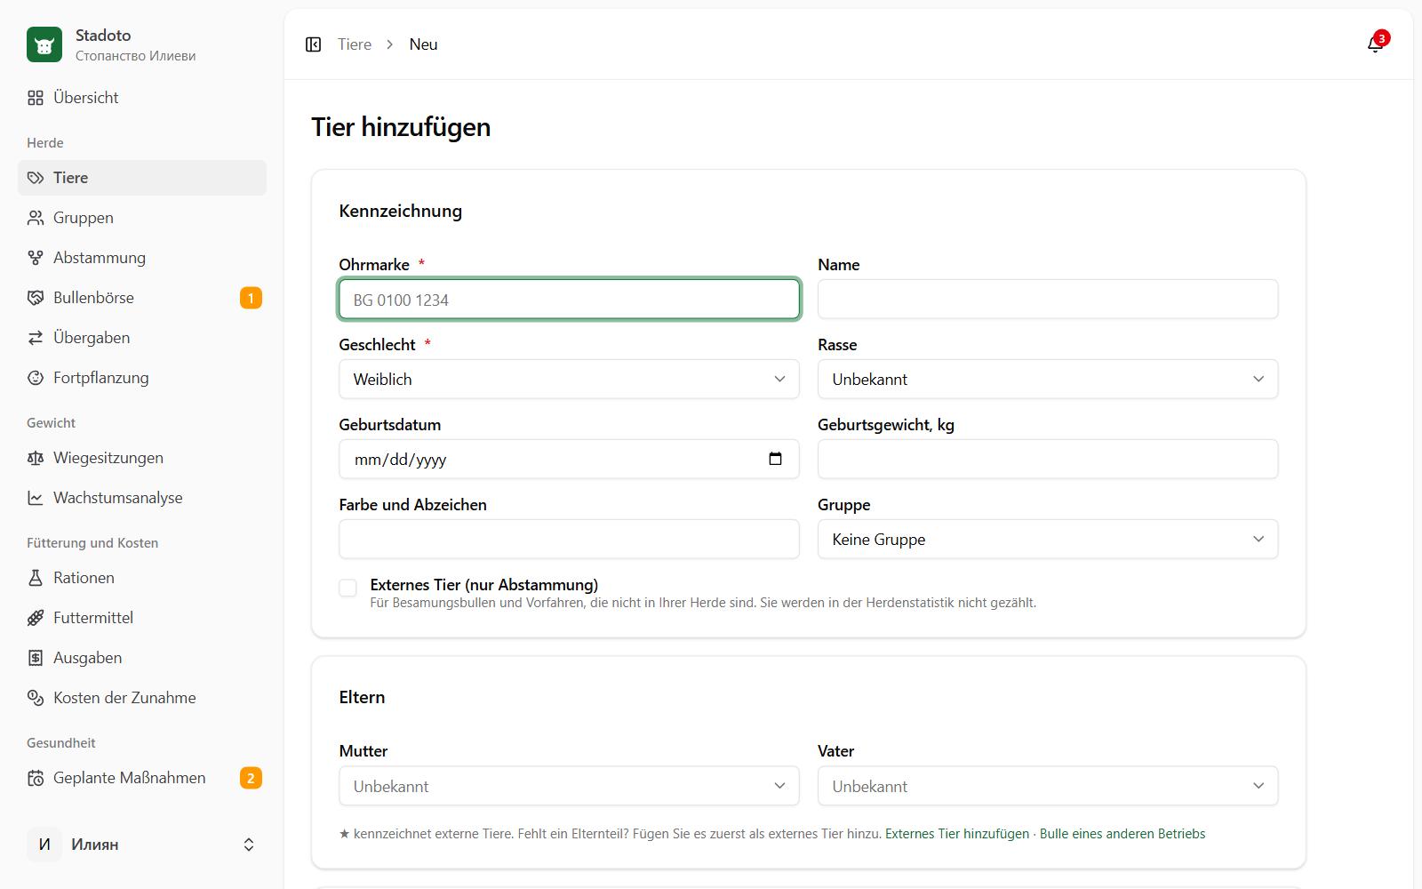Viewport: 1422px width, 889px height.
Task: Follow the Bulle eines anderen Betriebs link
Action: [x=1122, y=834]
